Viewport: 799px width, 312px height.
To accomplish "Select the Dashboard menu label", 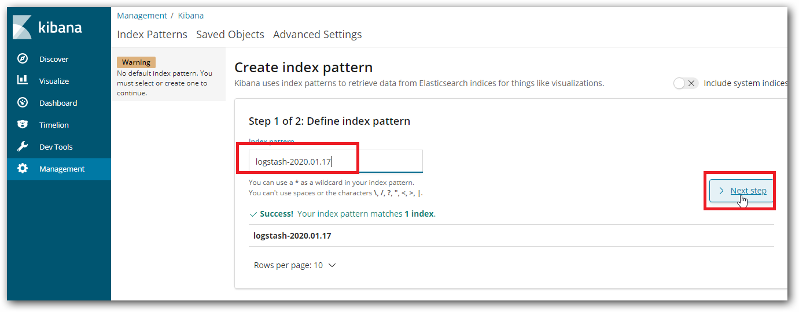I will pos(58,103).
